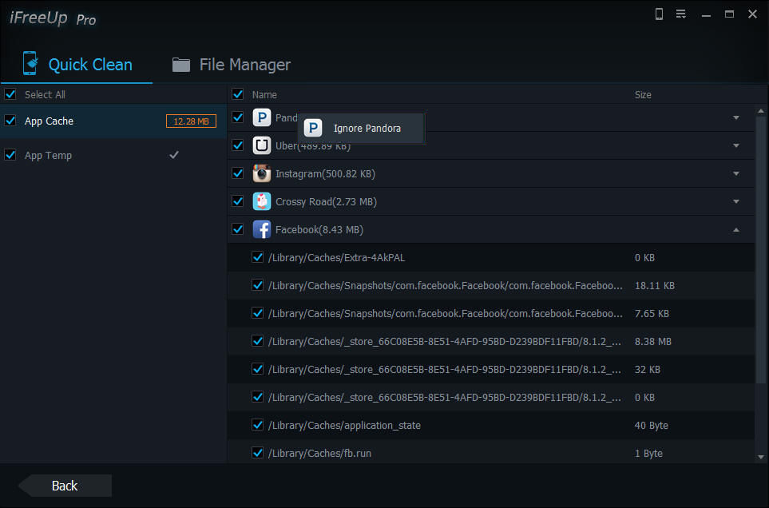Select the /Library/Caches/application_state path

(344, 426)
